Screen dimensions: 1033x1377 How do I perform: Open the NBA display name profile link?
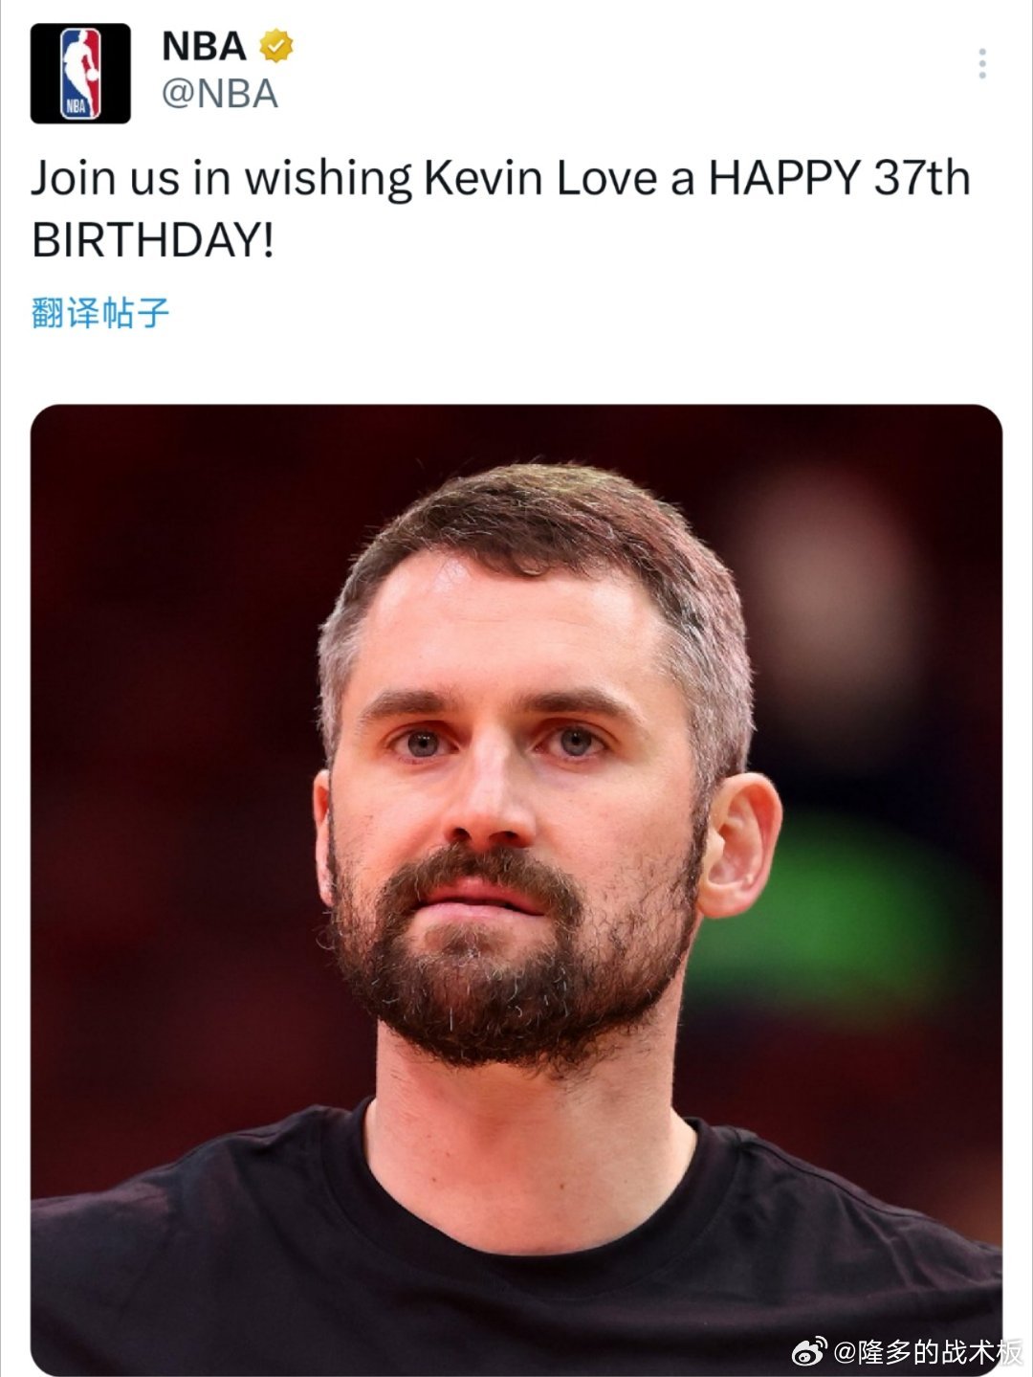click(205, 46)
